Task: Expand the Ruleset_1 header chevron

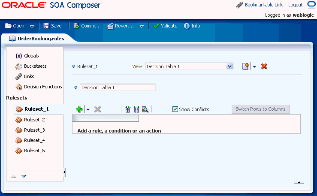Action: [x=74, y=66]
